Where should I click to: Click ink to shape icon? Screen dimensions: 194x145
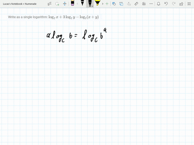pos(121,4)
